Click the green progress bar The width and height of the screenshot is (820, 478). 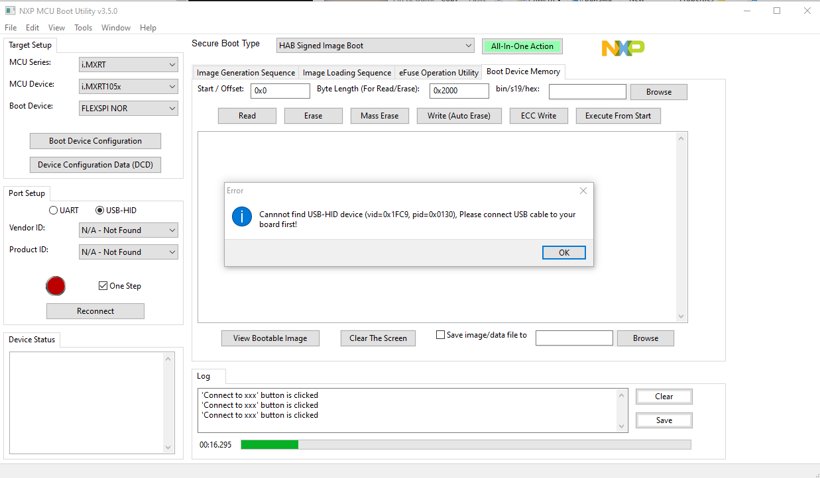269,444
